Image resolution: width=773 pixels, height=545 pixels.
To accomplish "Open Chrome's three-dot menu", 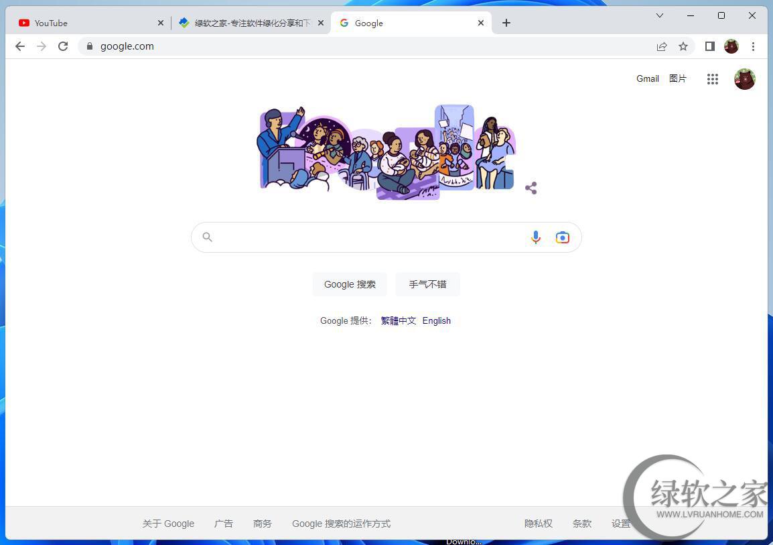I will click(753, 46).
